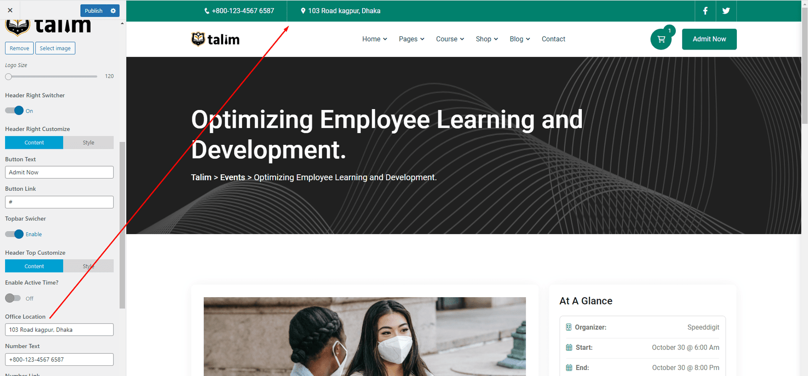Click the phone icon in topbar
The height and width of the screenshot is (376, 808).
[x=207, y=11]
